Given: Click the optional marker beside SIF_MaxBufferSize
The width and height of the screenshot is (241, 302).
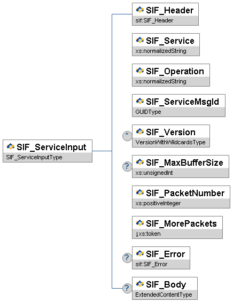Looking at the screenshot, I should 127,166.
